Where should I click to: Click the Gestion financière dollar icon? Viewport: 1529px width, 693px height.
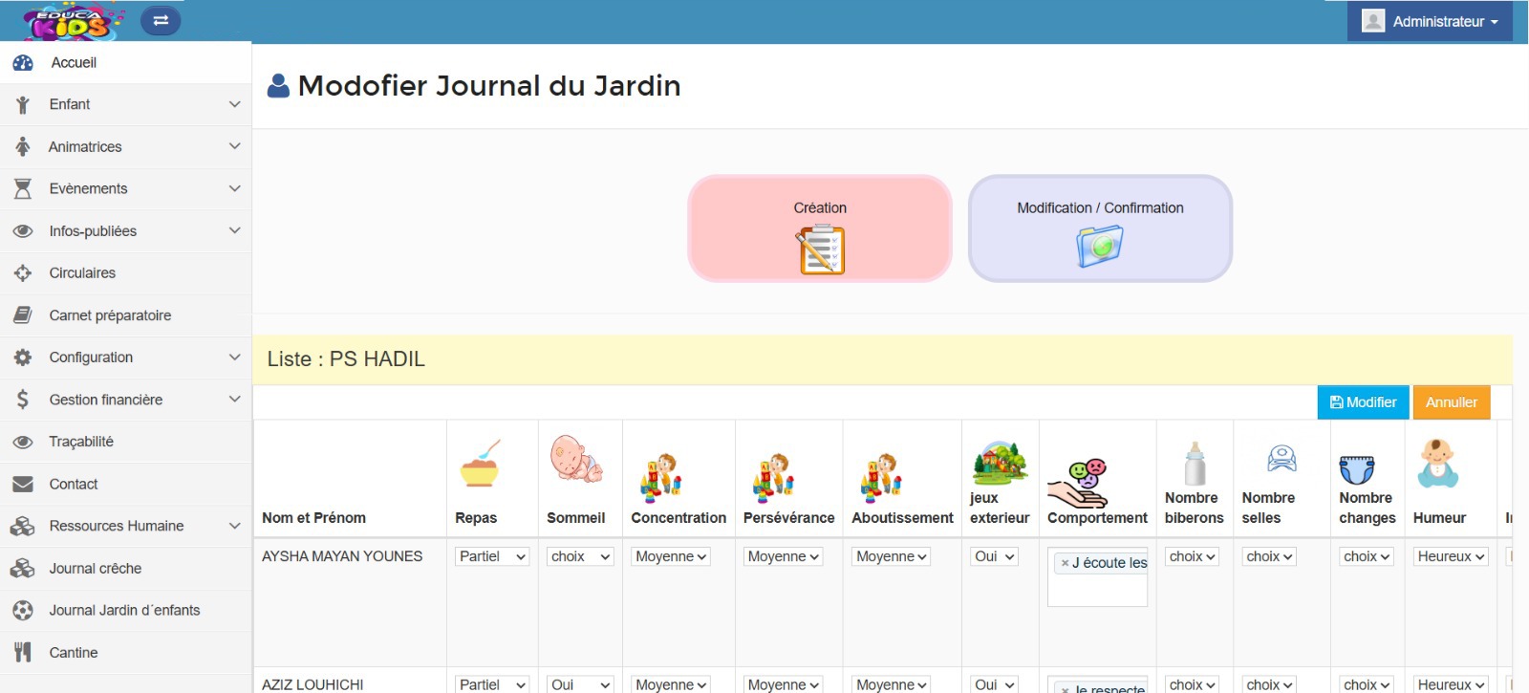(x=23, y=400)
